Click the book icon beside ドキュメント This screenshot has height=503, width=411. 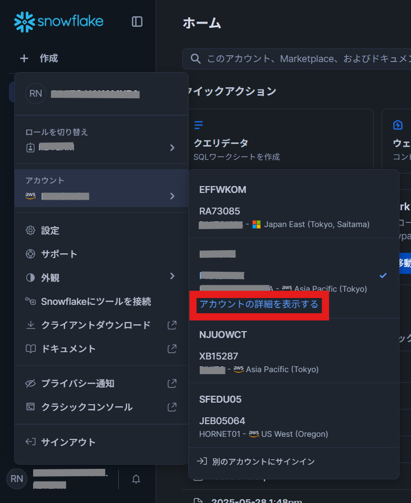[x=30, y=348]
